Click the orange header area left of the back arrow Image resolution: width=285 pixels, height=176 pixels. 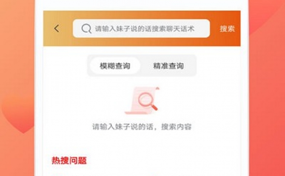(x=48, y=28)
